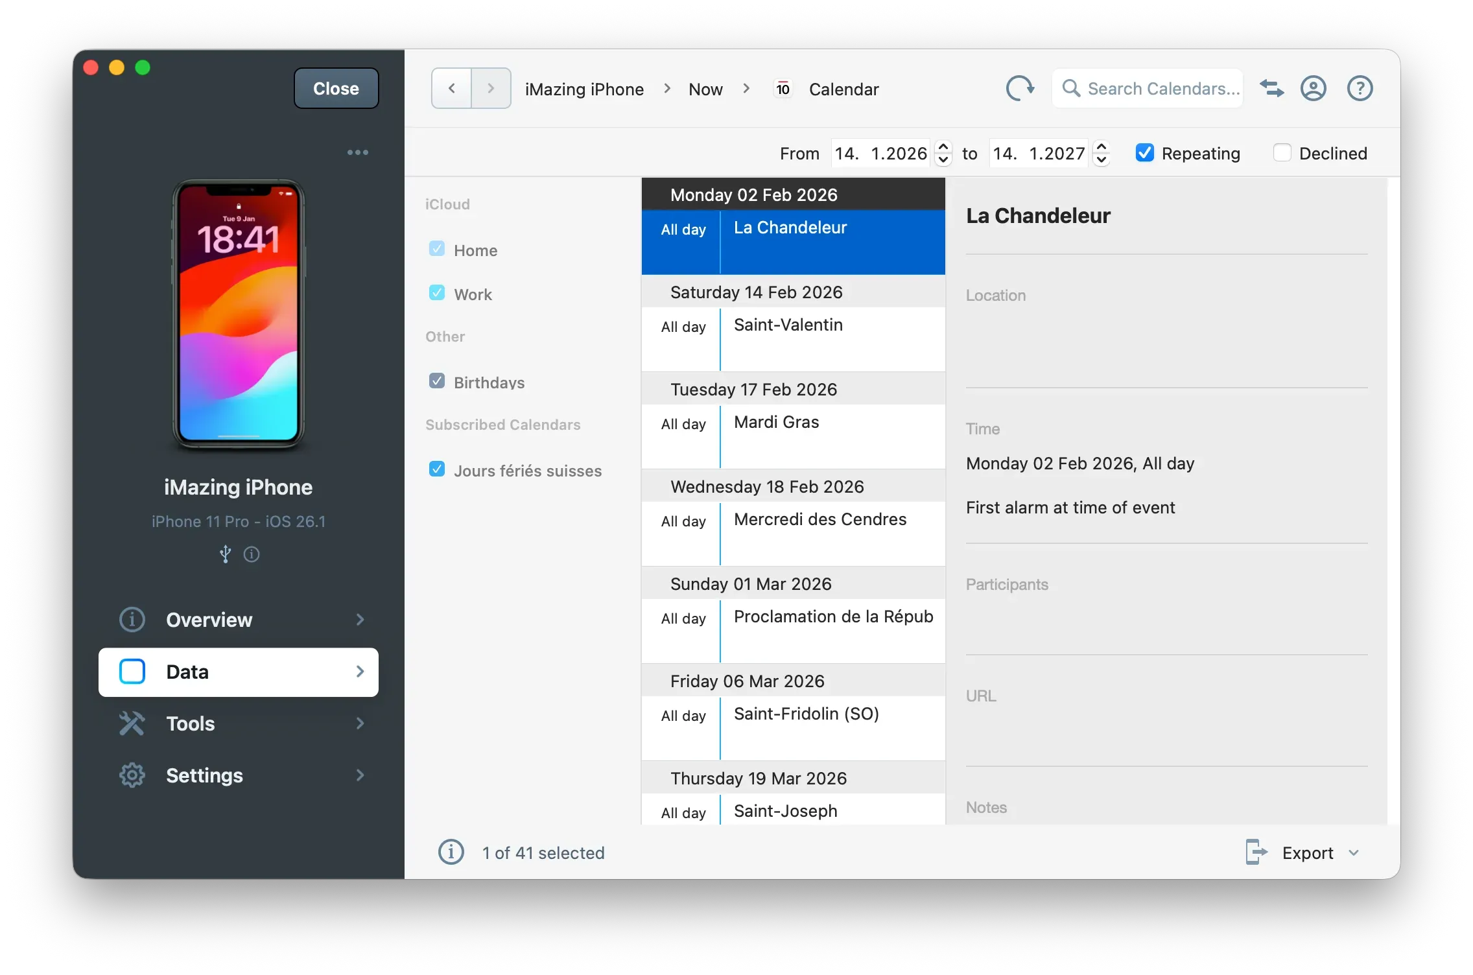This screenshot has height=975, width=1473.
Task: Open the Export options dropdown
Action: coord(1353,852)
